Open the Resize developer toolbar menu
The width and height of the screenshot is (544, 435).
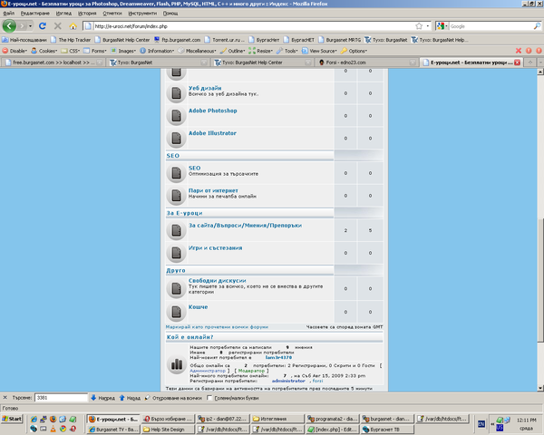pos(260,51)
